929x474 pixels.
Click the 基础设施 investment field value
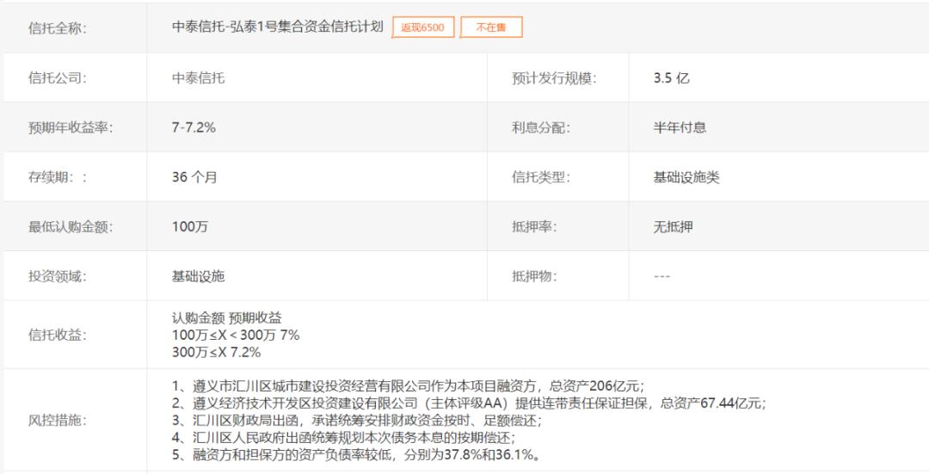[199, 276]
